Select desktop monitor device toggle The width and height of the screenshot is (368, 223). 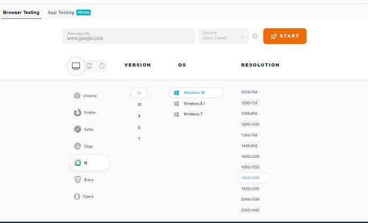pos(76,66)
